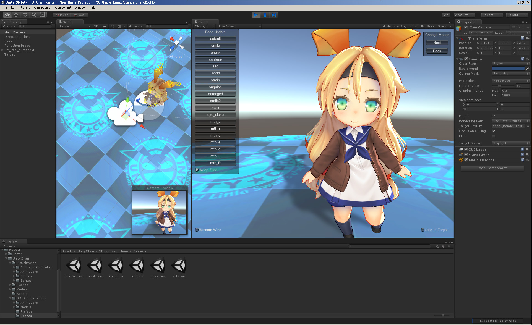This screenshot has height=325, width=532.
Task: Click the Background color swatch
Action: (x=508, y=69)
